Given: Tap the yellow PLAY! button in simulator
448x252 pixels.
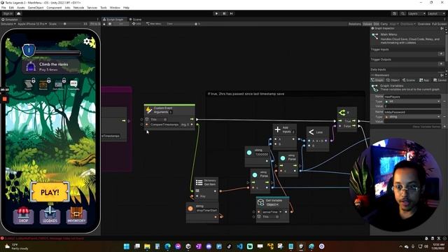Looking at the screenshot, I should 50,192.
